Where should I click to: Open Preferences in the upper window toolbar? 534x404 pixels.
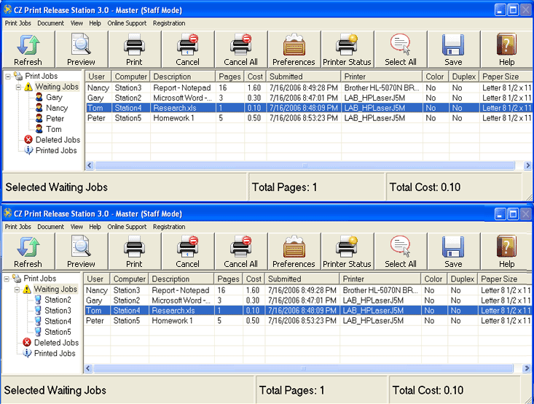coord(294,50)
